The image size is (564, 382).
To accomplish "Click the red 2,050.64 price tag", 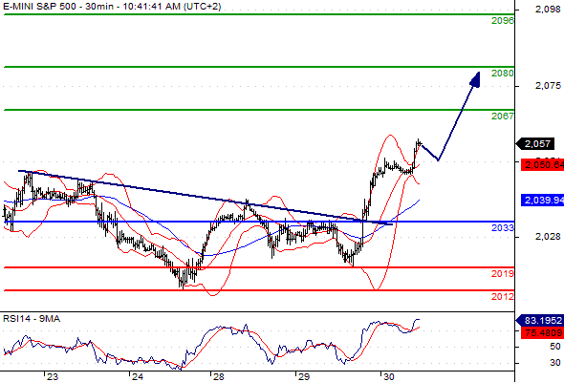I will 542,165.
